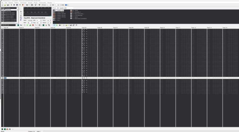Create a new module with the New icon
The image size is (239, 132).
pos(2,5)
